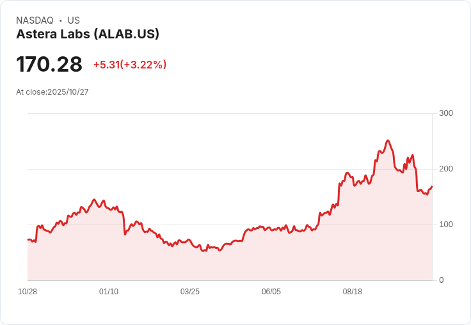The width and height of the screenshot is (471, 325).
Task: Select the 03/25 date on the x-axis
Action: tap(190, 292)
